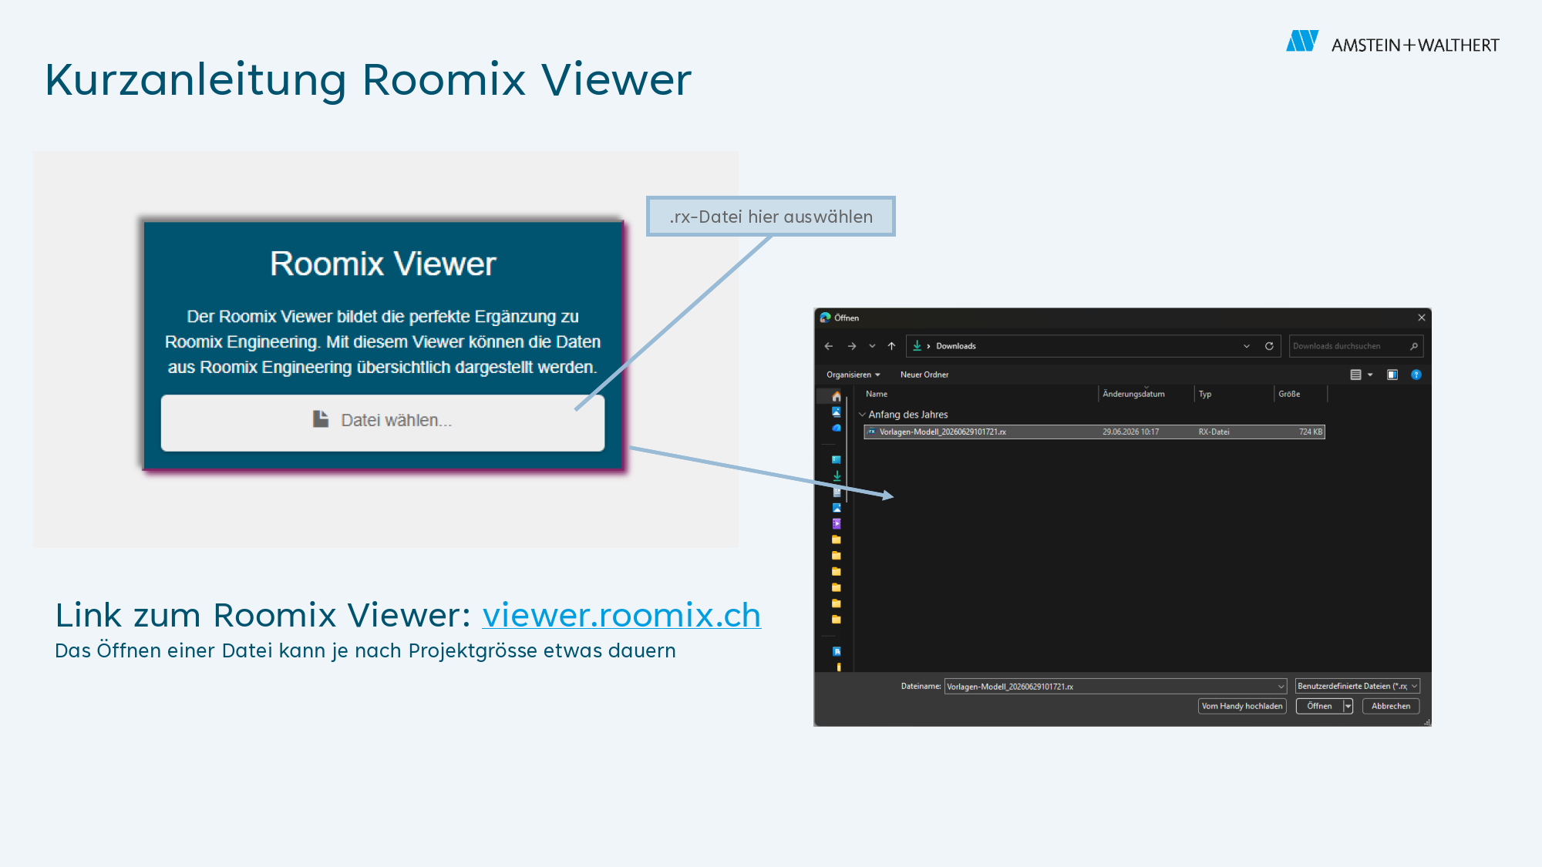Viewport: 1542px width, 867px height.
Task: Click the magnifier icon in the search box
Action: coord(1414,346)
